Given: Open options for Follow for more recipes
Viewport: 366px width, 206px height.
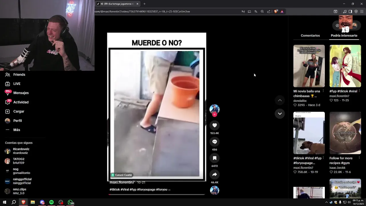Looking at the screenshot, I should tap(359, 158).
